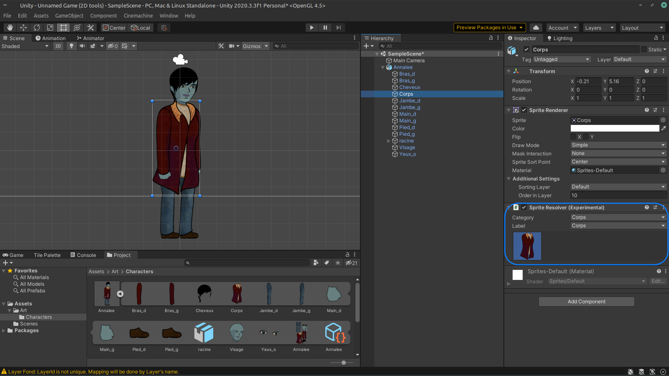This screenshot has height=376, width=669.
Task: Disable Sprite Resolver component checkbox
Action: coord(524,207)
